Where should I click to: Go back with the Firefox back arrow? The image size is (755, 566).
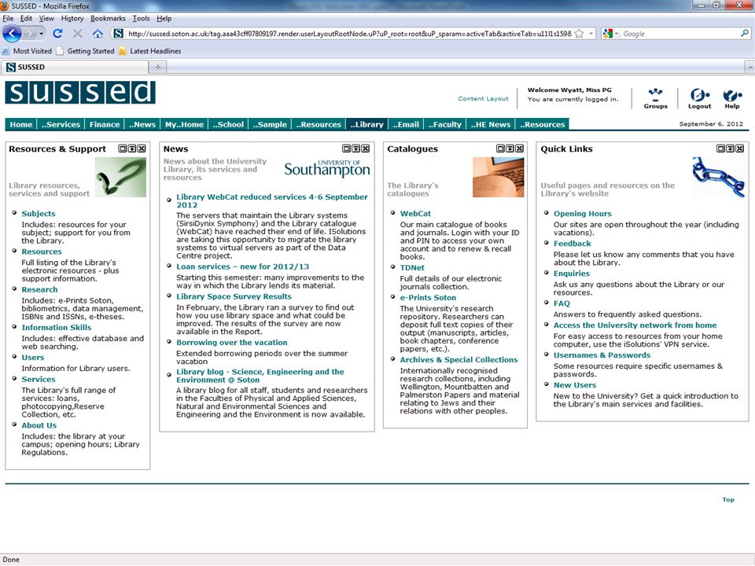coord(12,34)
